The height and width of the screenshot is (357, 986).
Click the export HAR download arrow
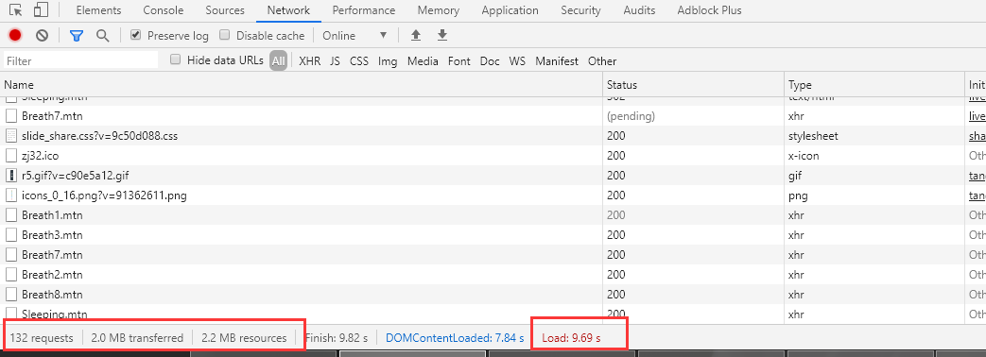tap(442, 35)
